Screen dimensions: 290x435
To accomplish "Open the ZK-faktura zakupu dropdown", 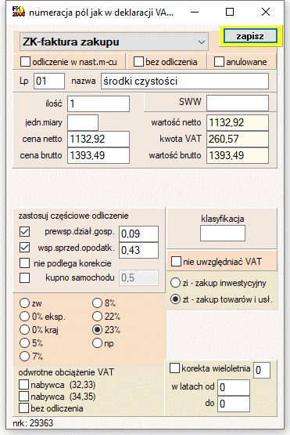I will pos(113,42).
